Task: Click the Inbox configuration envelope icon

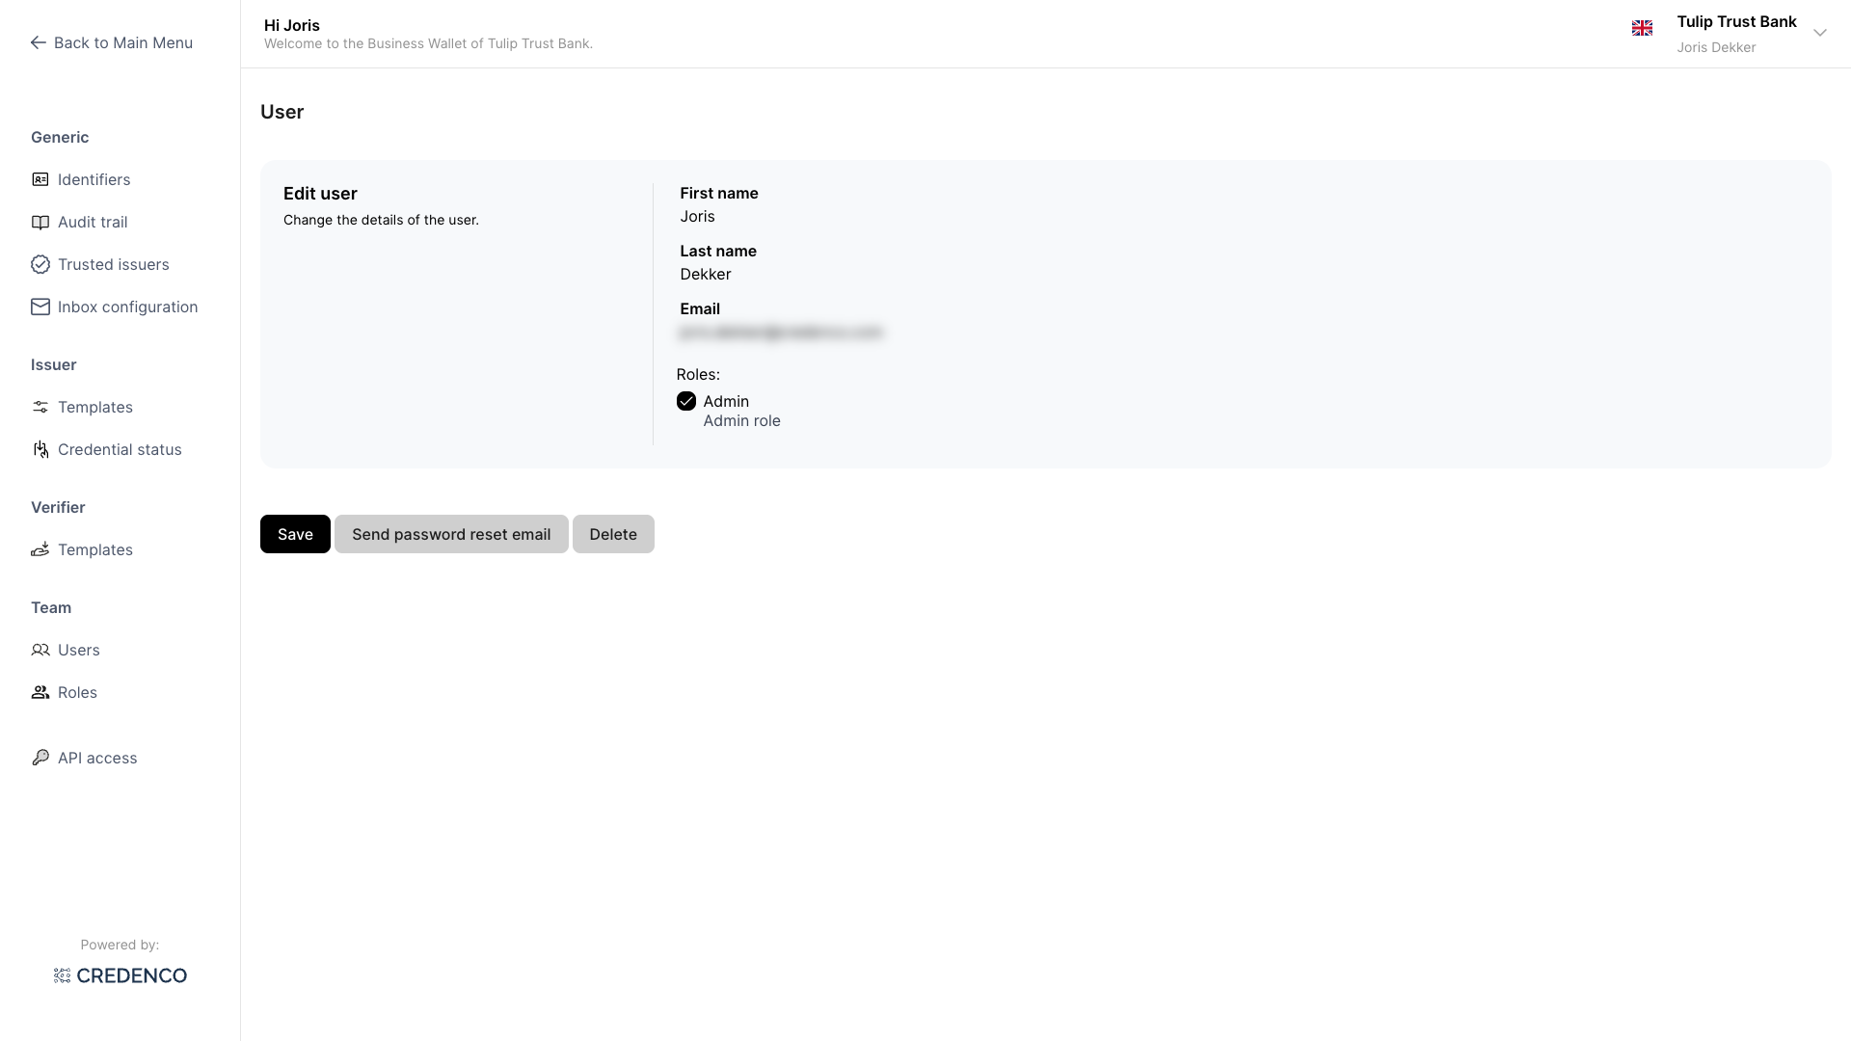Action: pos(40,307)
